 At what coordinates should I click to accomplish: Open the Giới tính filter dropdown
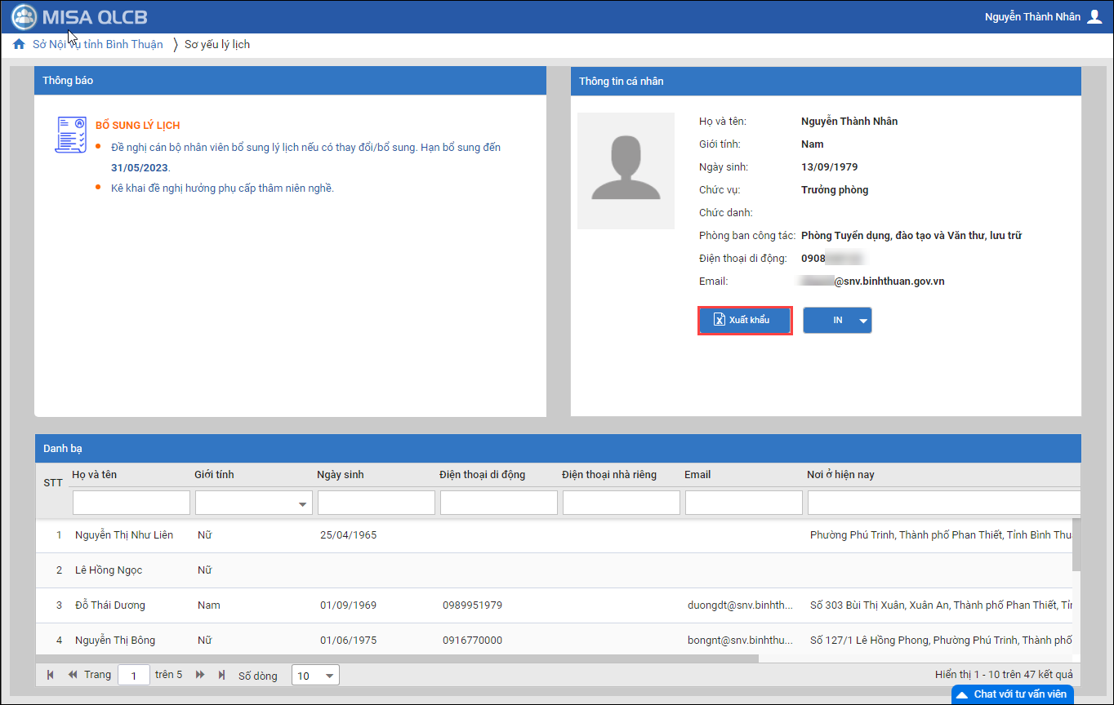coord(304,504)
